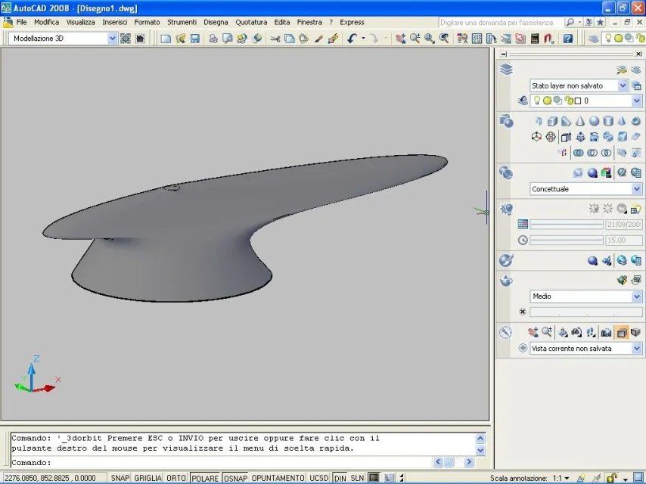The image size is (646, 484).
Task: Select the solid Union tool
Action: 579,153
